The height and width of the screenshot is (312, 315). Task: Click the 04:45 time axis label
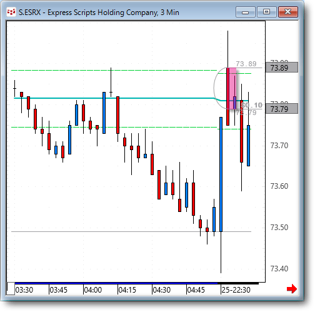coord(196,289)
